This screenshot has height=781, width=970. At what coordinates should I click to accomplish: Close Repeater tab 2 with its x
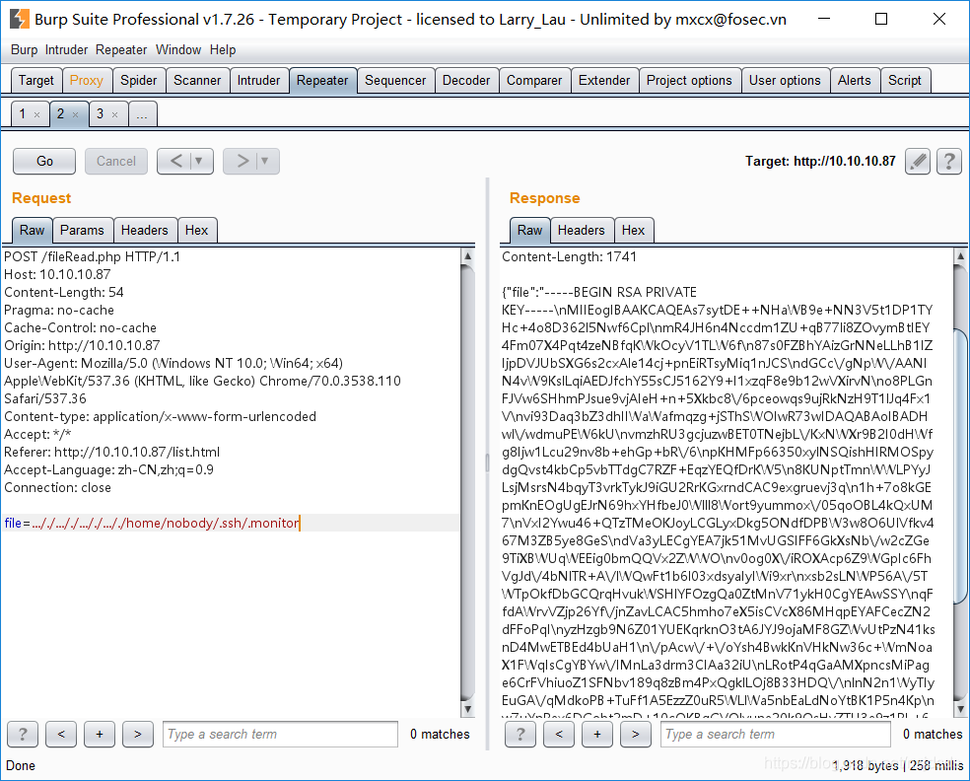click(76, 114)
